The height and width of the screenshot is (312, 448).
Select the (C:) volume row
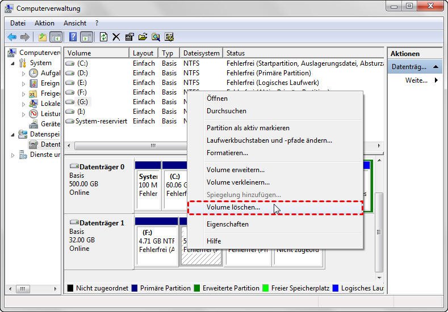coord(224,63)
